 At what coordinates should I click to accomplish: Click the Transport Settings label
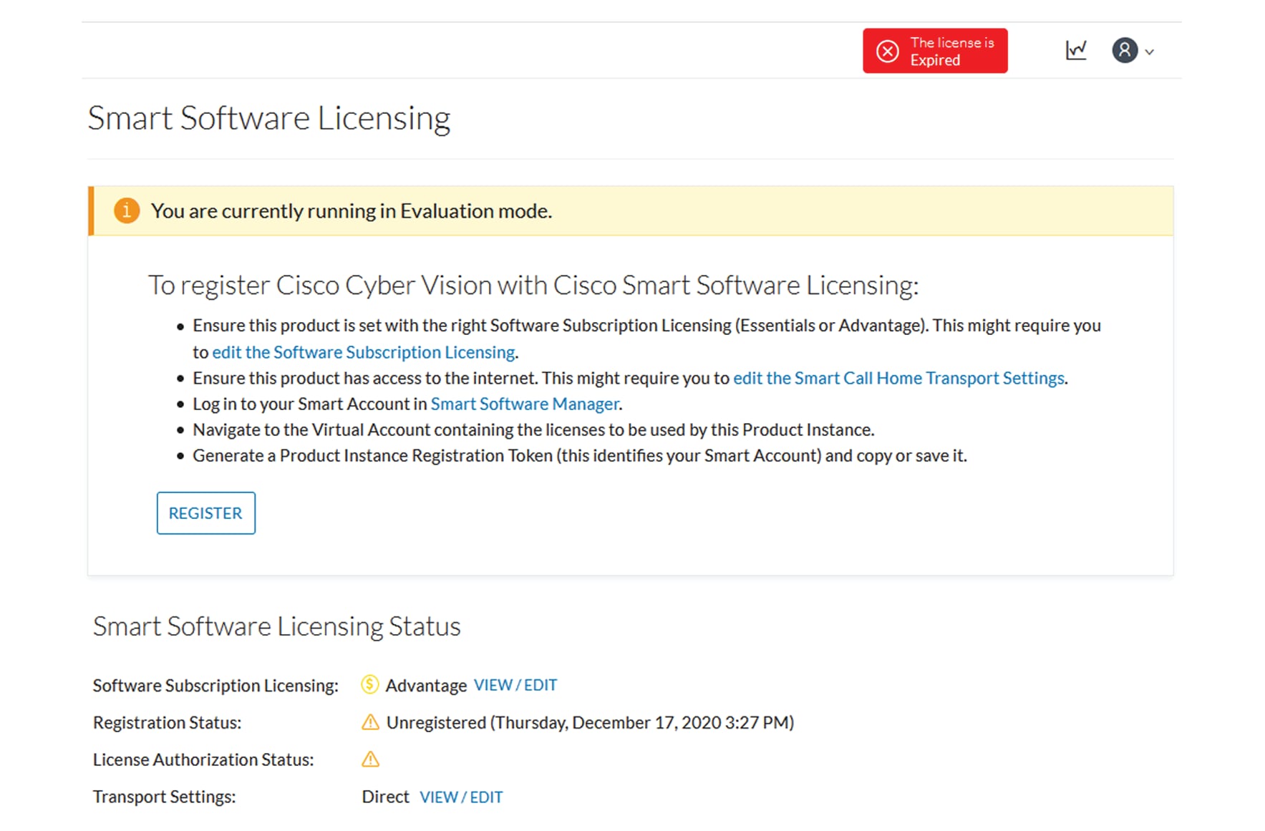click(165, 797)
